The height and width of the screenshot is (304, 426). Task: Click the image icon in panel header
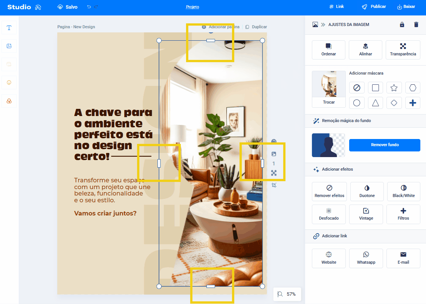(315, 24)
